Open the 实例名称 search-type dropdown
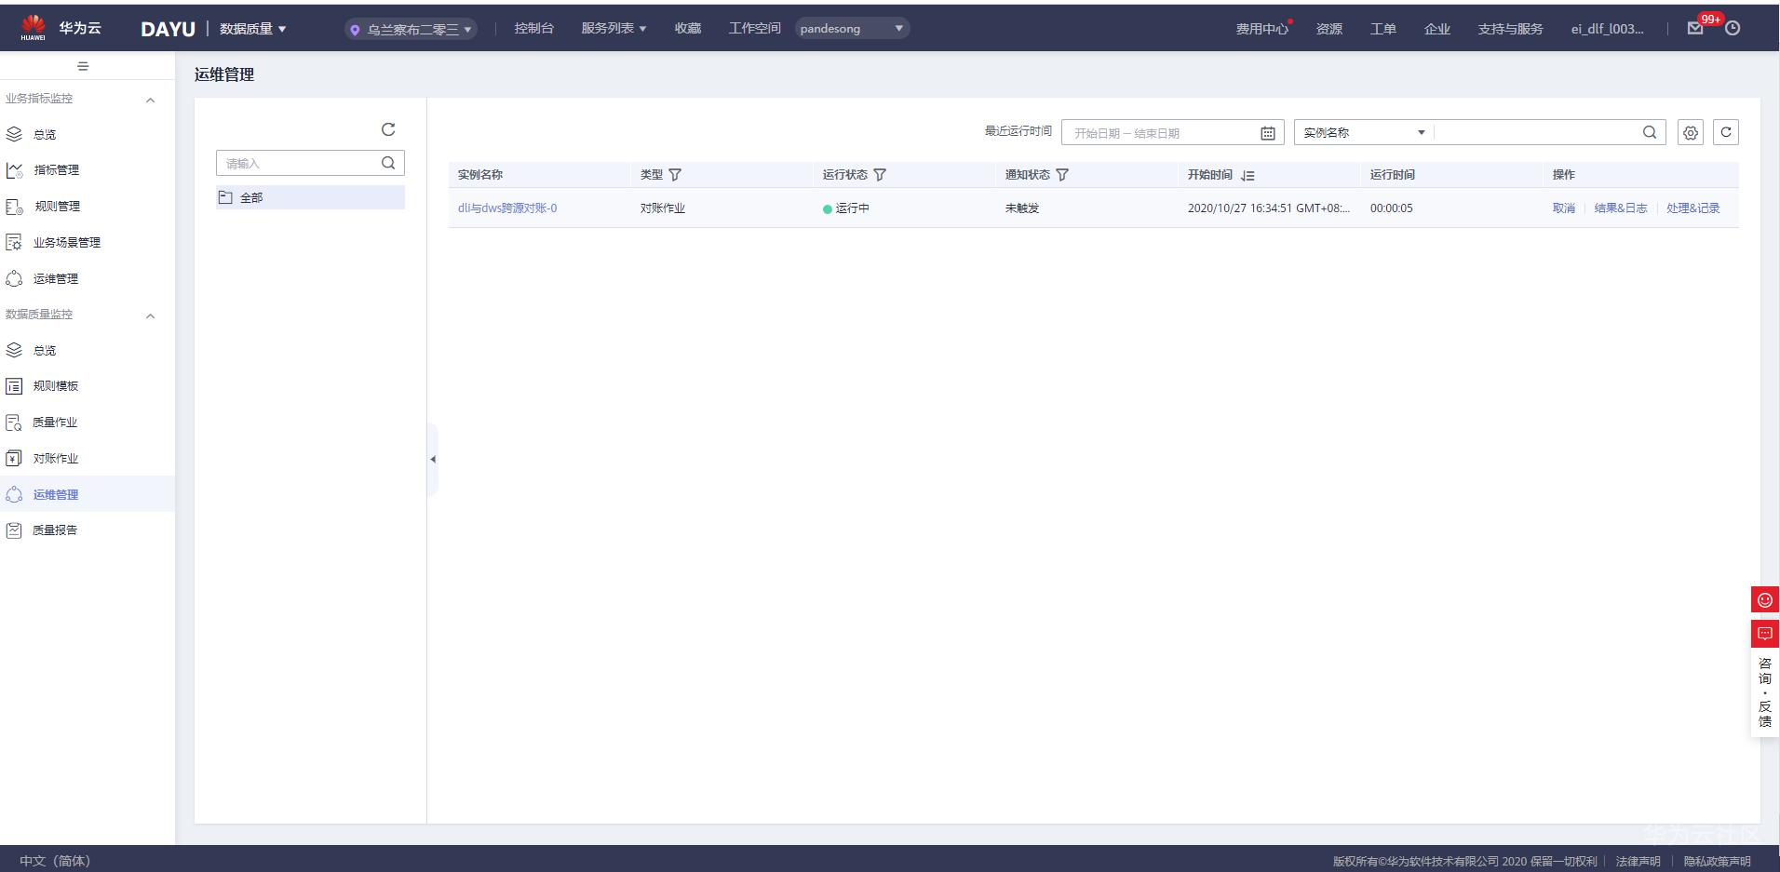This screenshot has width=1780, height=872. pos(1365,132)
